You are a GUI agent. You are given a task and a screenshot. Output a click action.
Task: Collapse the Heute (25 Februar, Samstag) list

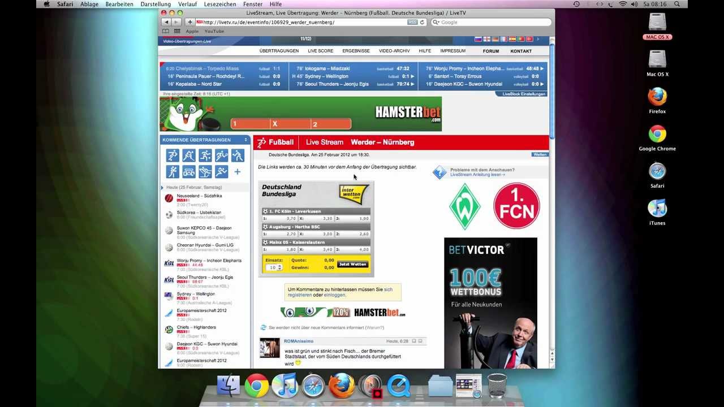pyautogui.click(x=162, y=187)
